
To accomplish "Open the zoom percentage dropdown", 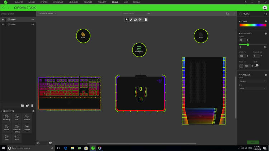I will coord(42,143).
